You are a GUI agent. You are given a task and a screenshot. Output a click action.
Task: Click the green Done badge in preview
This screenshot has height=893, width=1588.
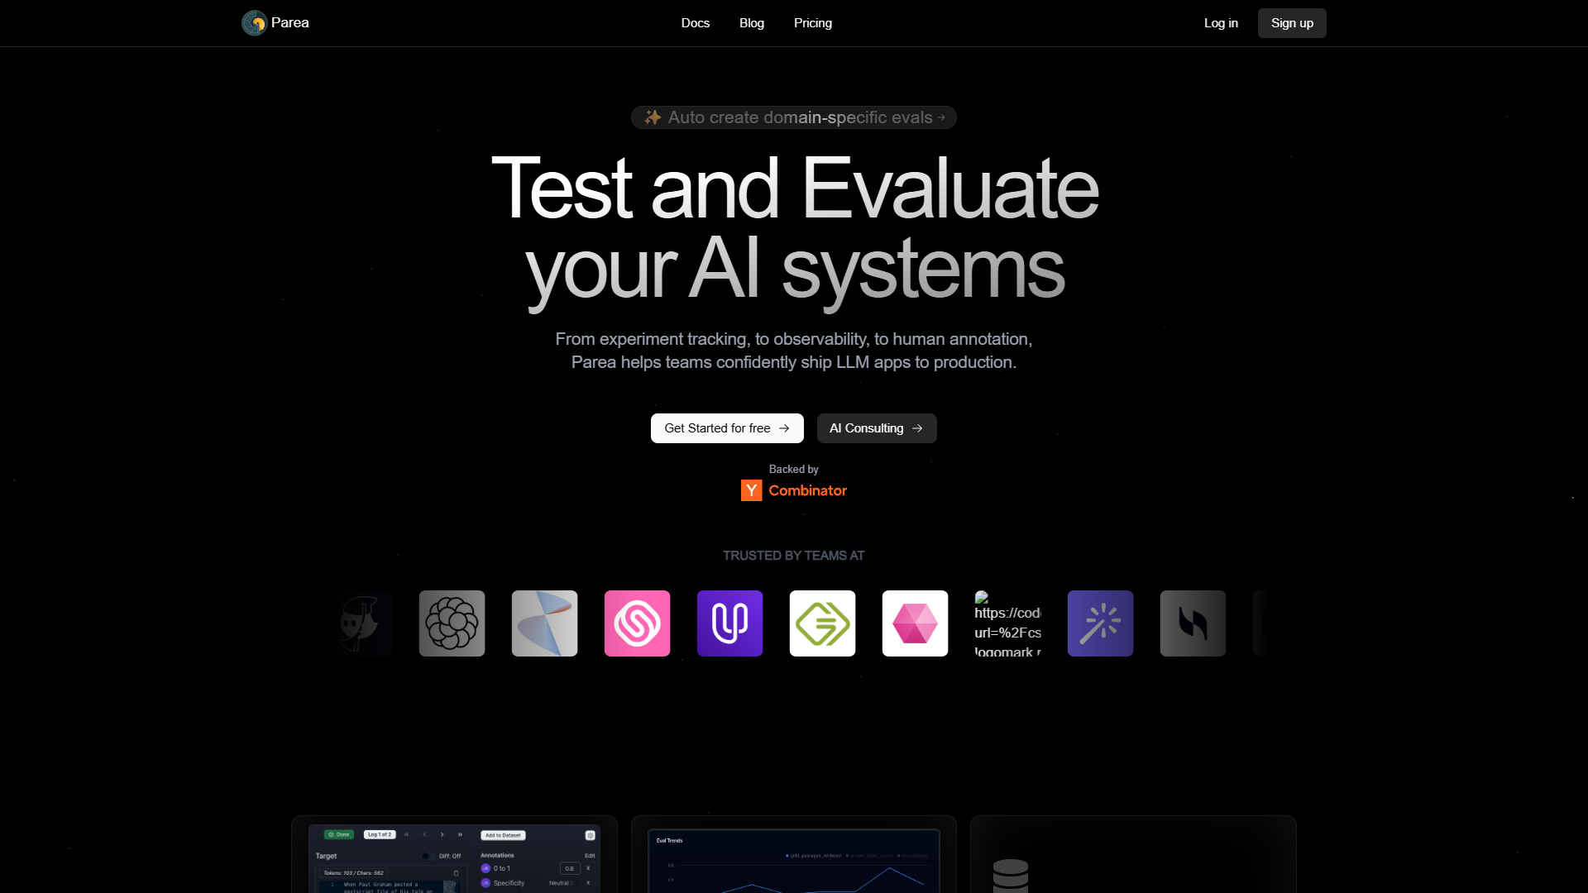[339, 834]
